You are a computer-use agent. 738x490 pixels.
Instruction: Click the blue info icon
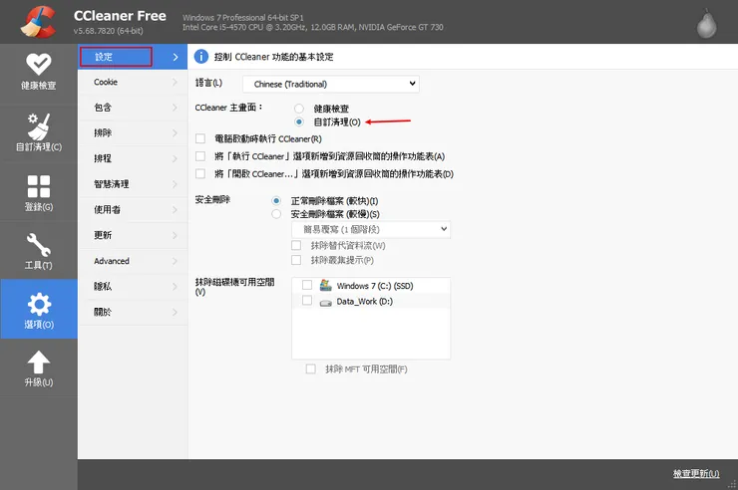pos(201,57)
